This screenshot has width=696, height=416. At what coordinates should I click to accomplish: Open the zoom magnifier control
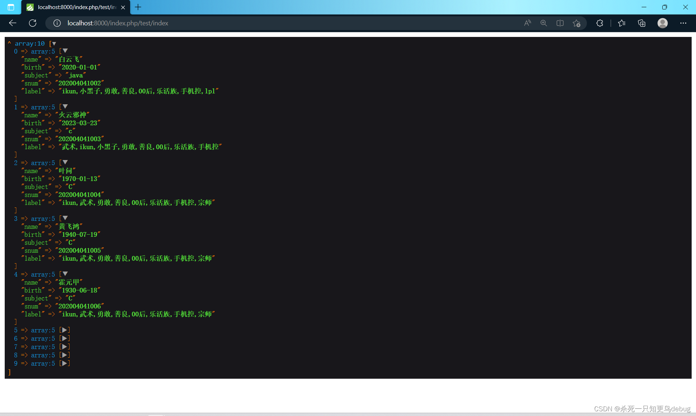(544, 23)
